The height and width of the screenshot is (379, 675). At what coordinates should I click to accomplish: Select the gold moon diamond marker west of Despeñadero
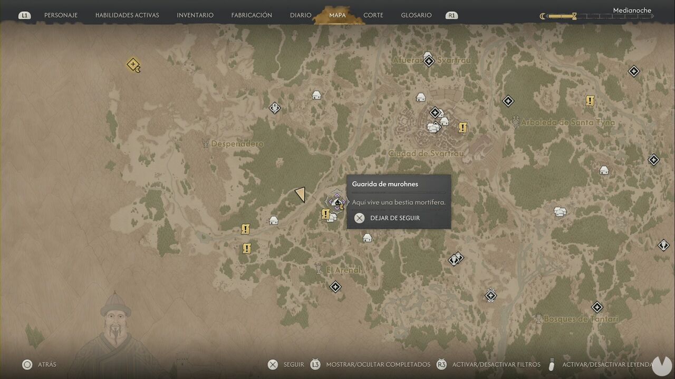[133, 65]
